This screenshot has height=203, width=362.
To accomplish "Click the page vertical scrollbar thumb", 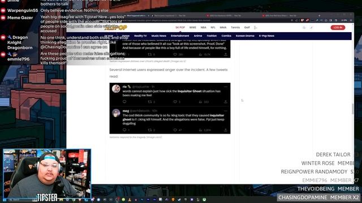I will click(x=352, y=109).
